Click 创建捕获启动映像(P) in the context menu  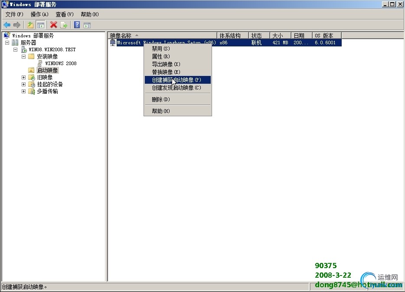pos(178,80)
